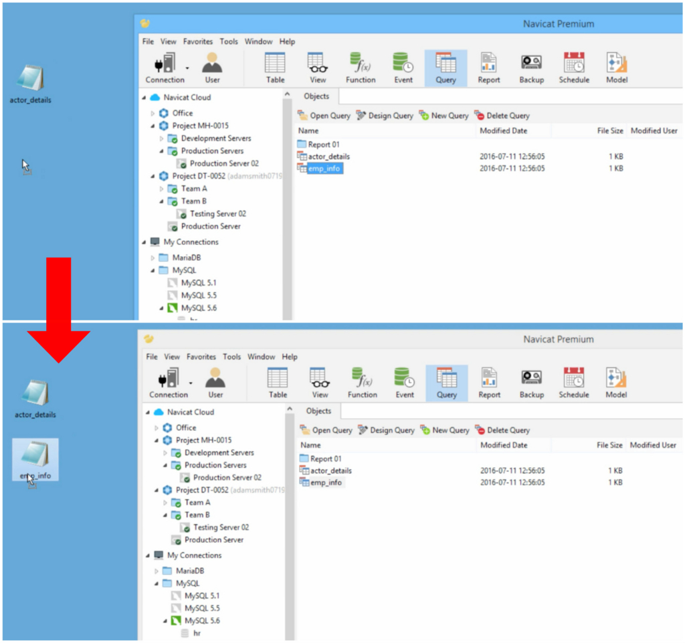Click Open Query button in the upper window
Viewport: 685px width, 643px height.
coord(324,116)
